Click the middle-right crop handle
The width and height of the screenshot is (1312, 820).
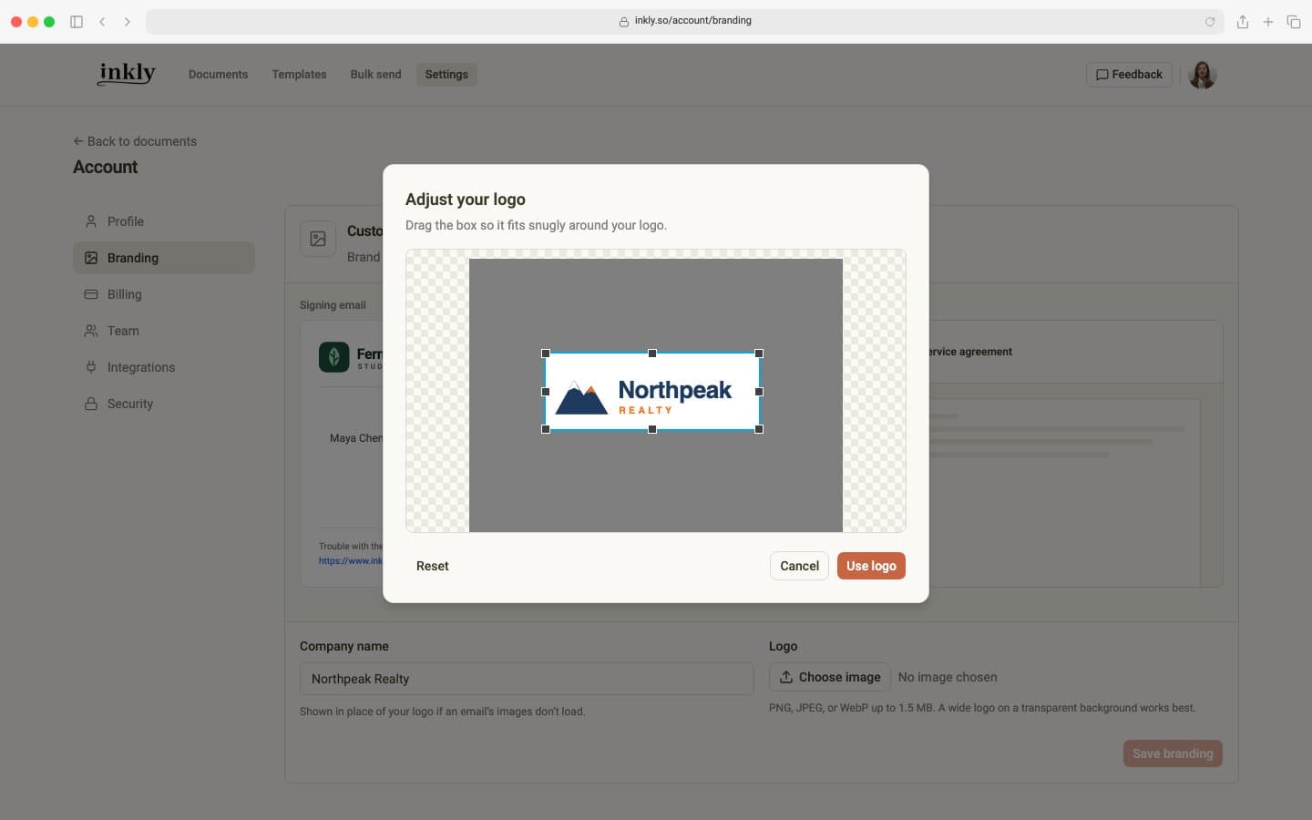click(759, 392)
